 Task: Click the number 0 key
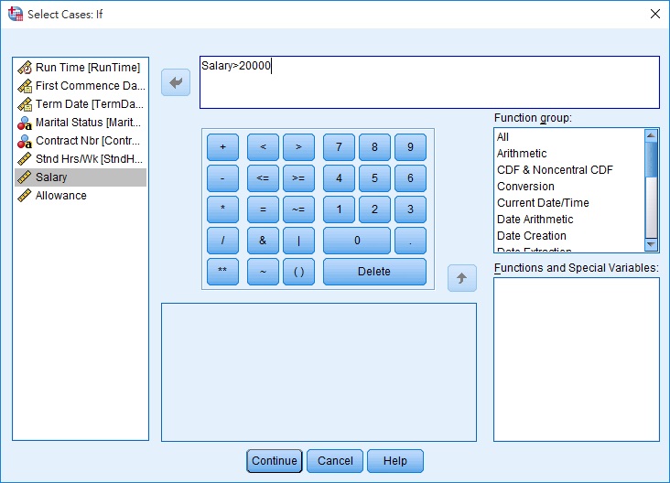coord(357,241)
